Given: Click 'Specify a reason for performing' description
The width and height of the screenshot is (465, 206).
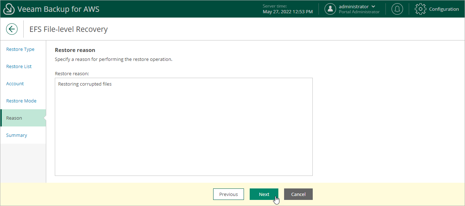Looking at the screenshot, I should pyautogui.click(x=114, y=59).
